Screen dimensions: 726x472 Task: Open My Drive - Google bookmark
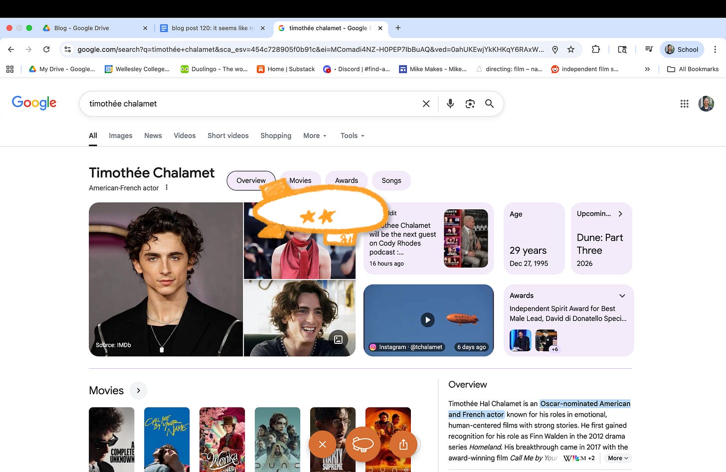click(62, 69)
